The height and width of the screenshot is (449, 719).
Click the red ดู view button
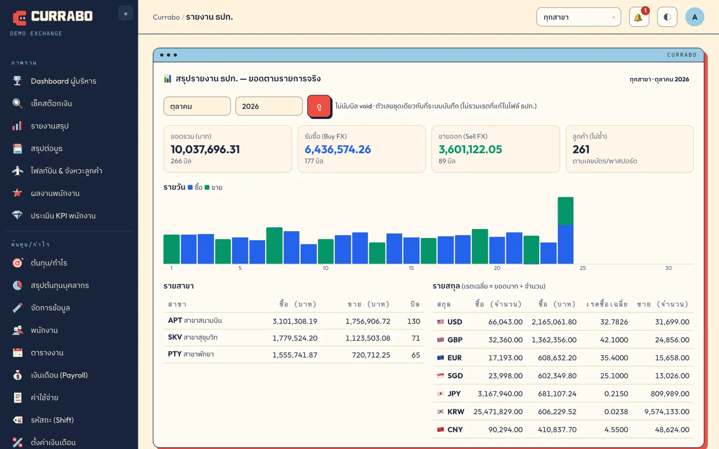319,106
